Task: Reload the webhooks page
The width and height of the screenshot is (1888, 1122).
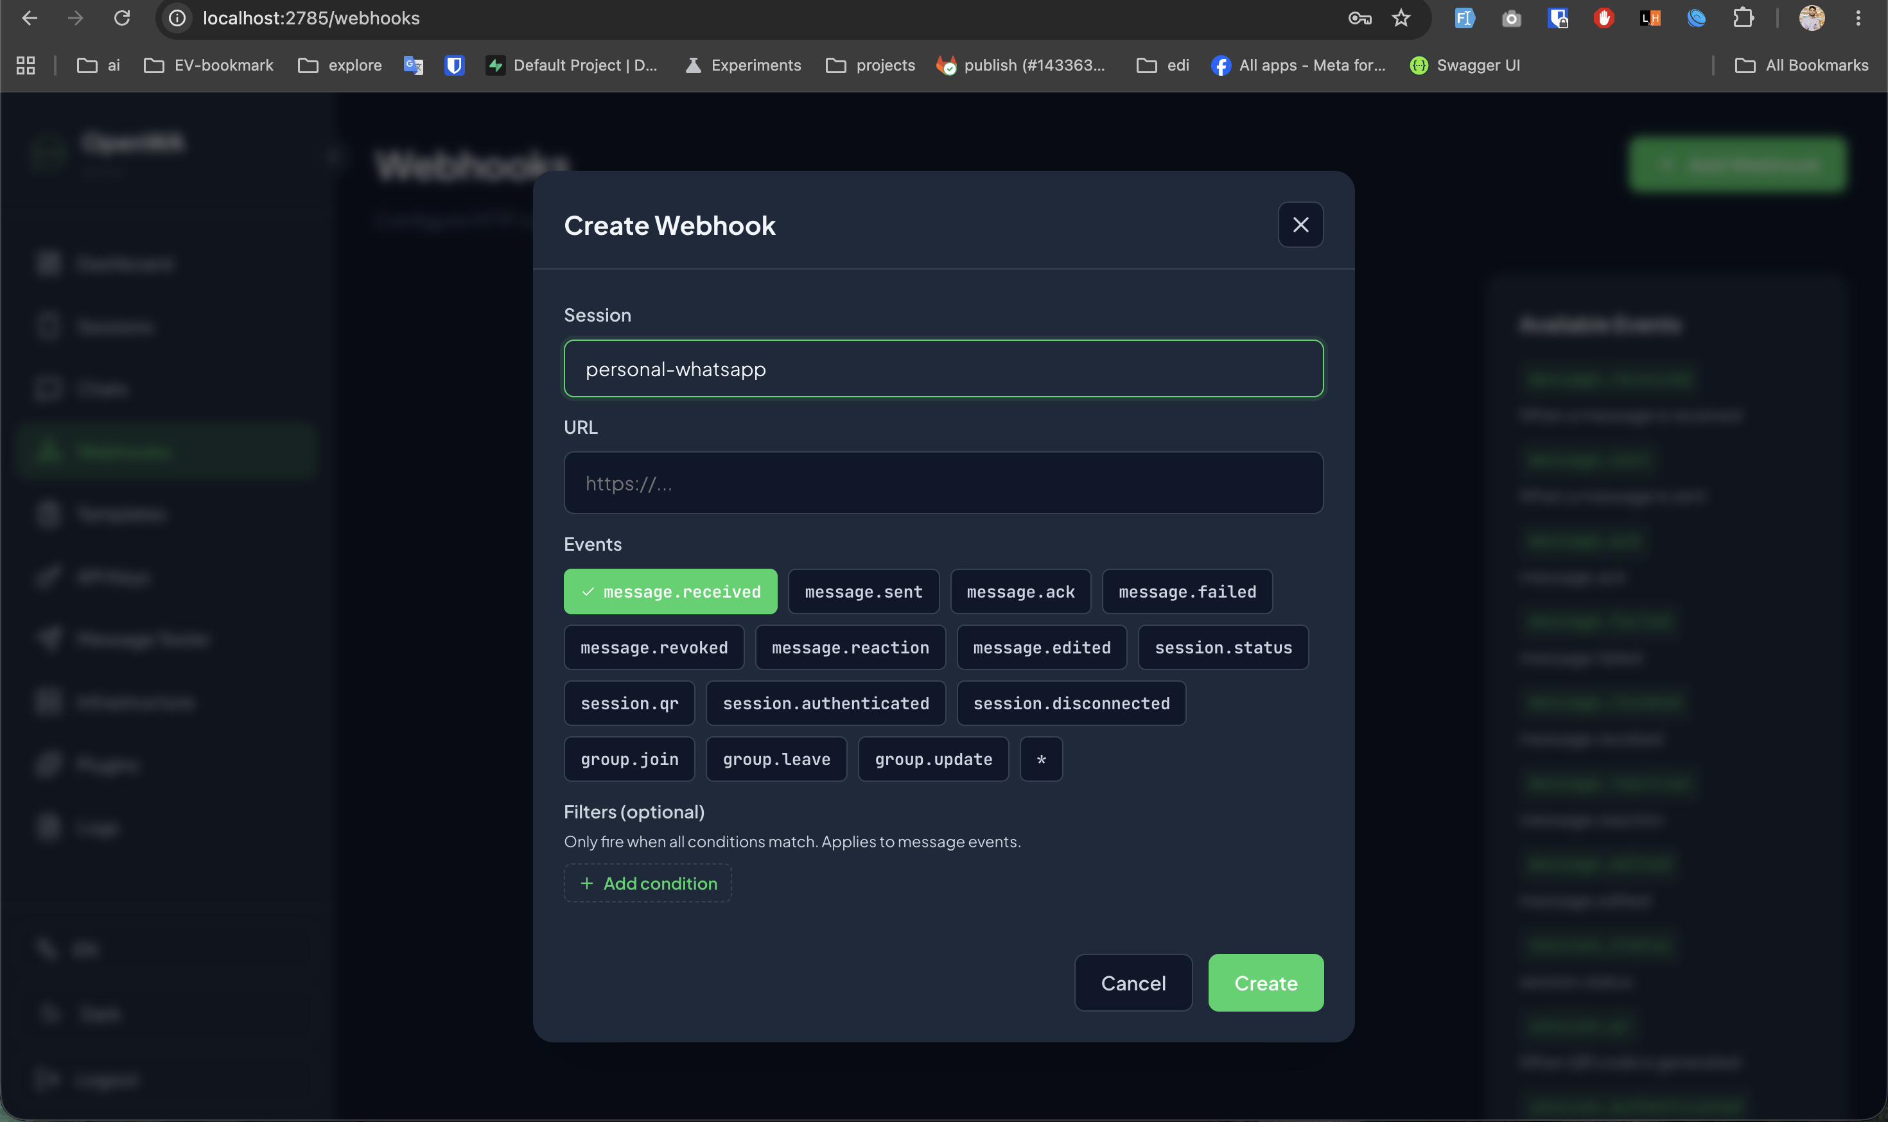Action: [x=122, y=18]
